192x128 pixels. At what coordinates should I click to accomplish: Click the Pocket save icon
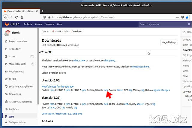point(182,17)
